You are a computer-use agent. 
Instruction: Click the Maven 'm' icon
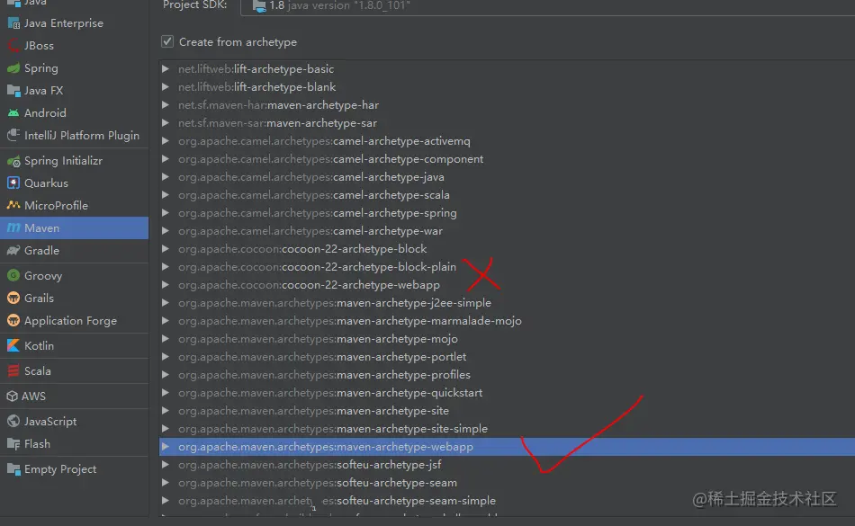coord(13,227)
